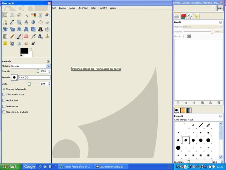Increase the Scala value with stepper

pyautogui.click(x=49, y=83)
